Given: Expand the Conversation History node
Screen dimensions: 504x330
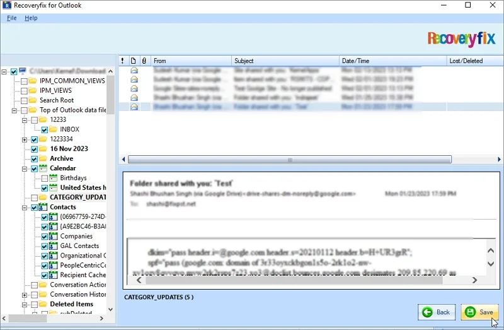Looking at the screenshot, I should click(25, 295).
